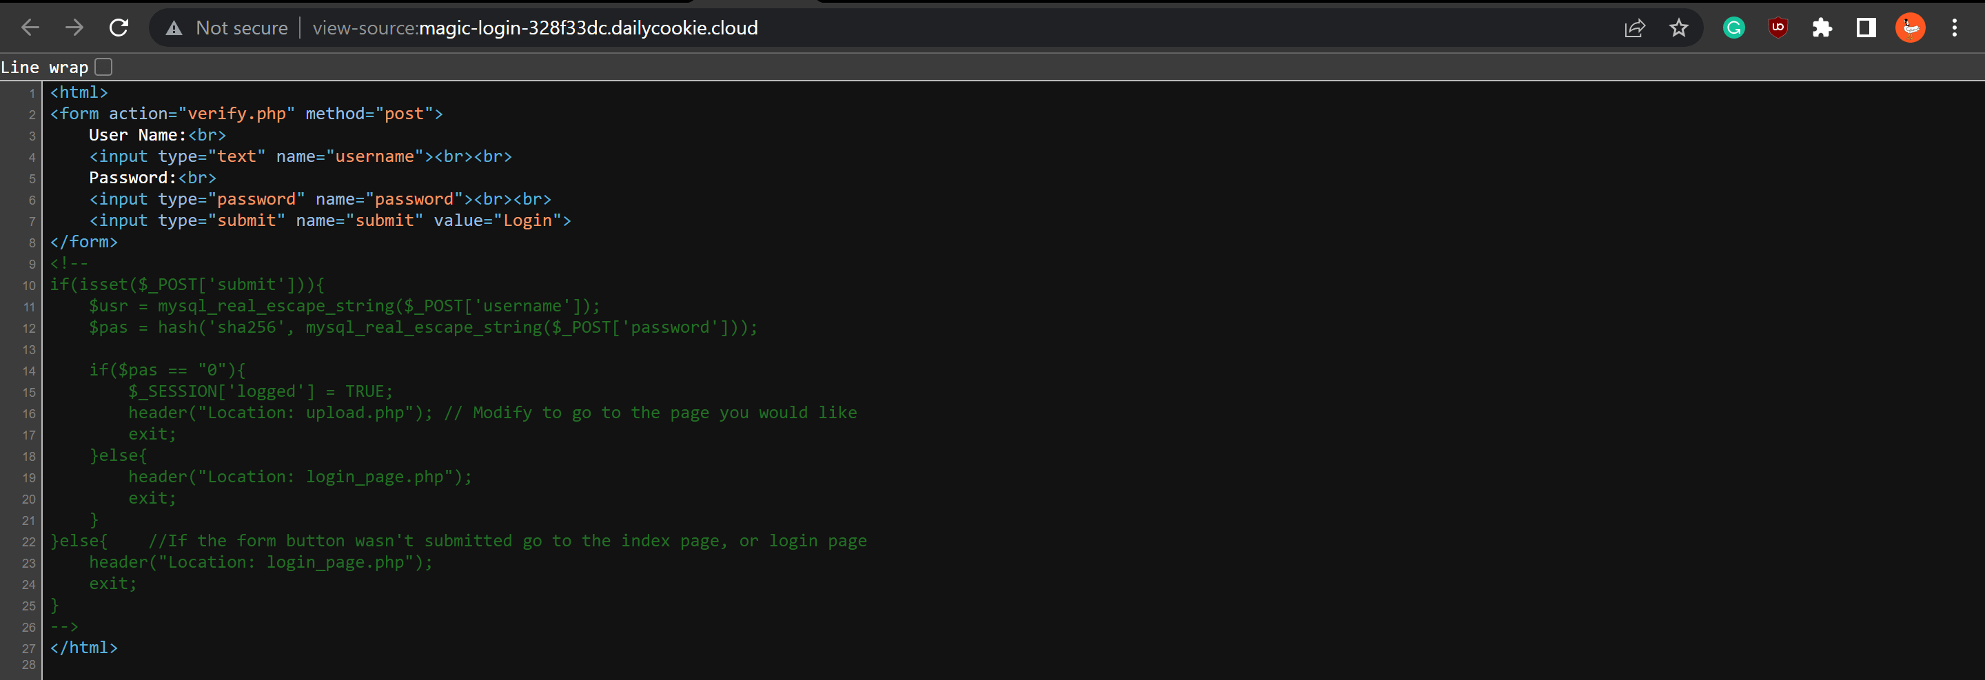This screenshot has width=1985, height=680.
Task: Open the Grammarly extension
Action: click(x=1734, y=28)
